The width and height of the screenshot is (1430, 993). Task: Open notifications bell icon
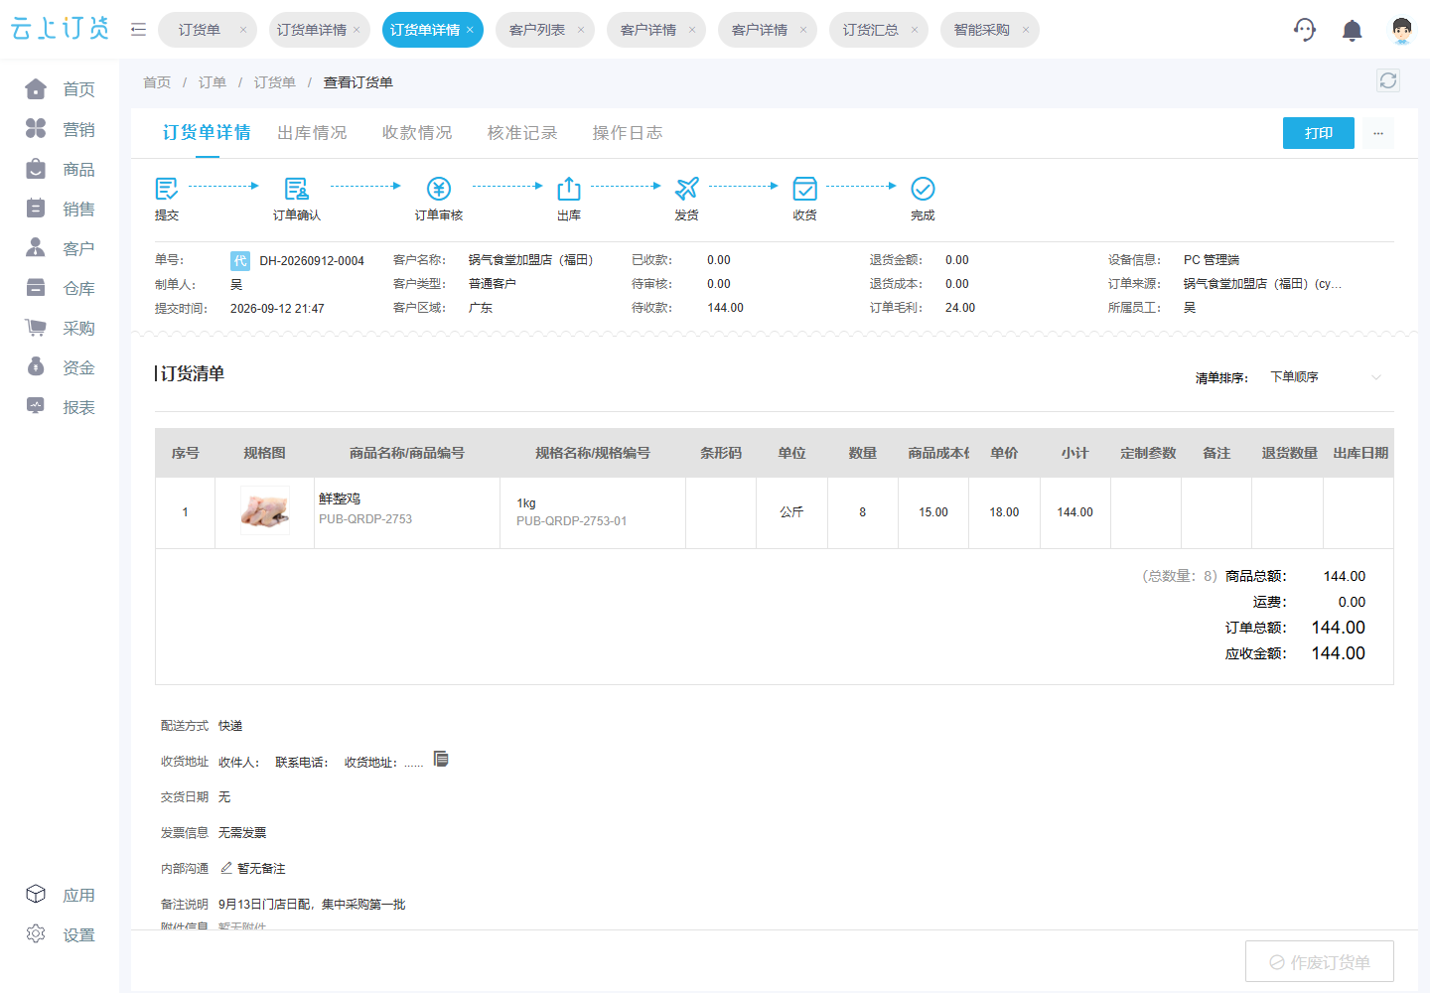1352,31
